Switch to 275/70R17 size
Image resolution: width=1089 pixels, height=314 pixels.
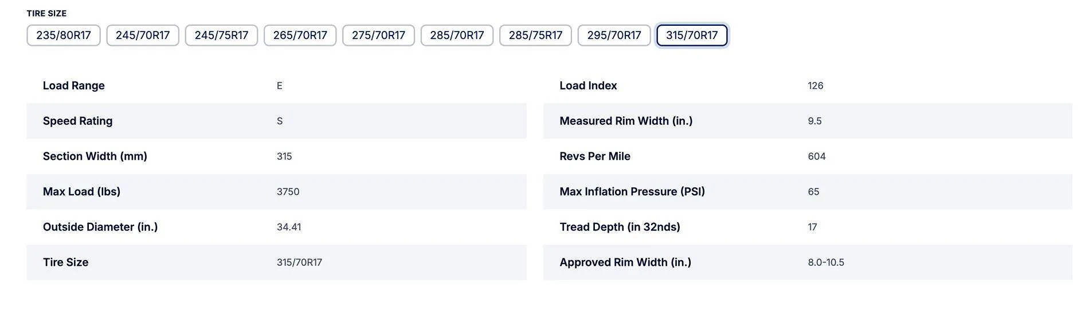[378, 36]
